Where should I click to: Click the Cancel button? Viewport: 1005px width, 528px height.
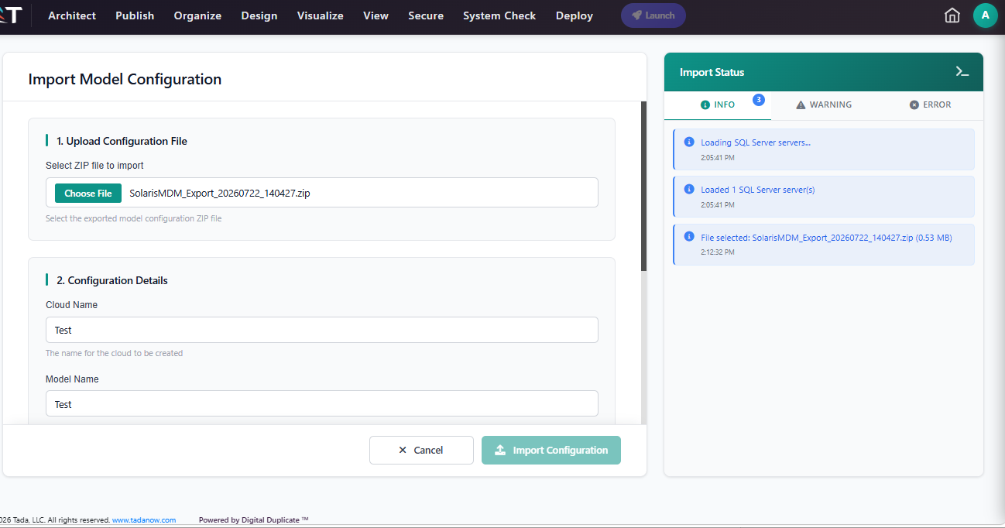(421, 450)
